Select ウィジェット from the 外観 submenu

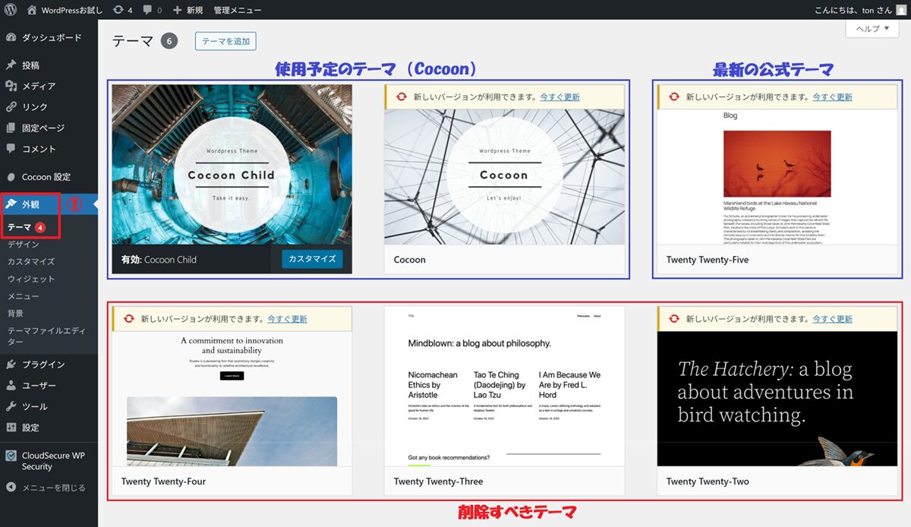pos(31,279)
